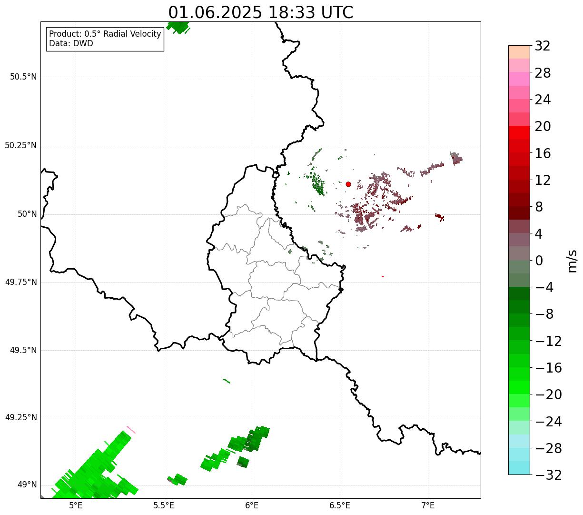The width and height of the screenshot is (583, 515).
Task: Click the 49.25°N latitude label
Action: (x=21, y=417)
